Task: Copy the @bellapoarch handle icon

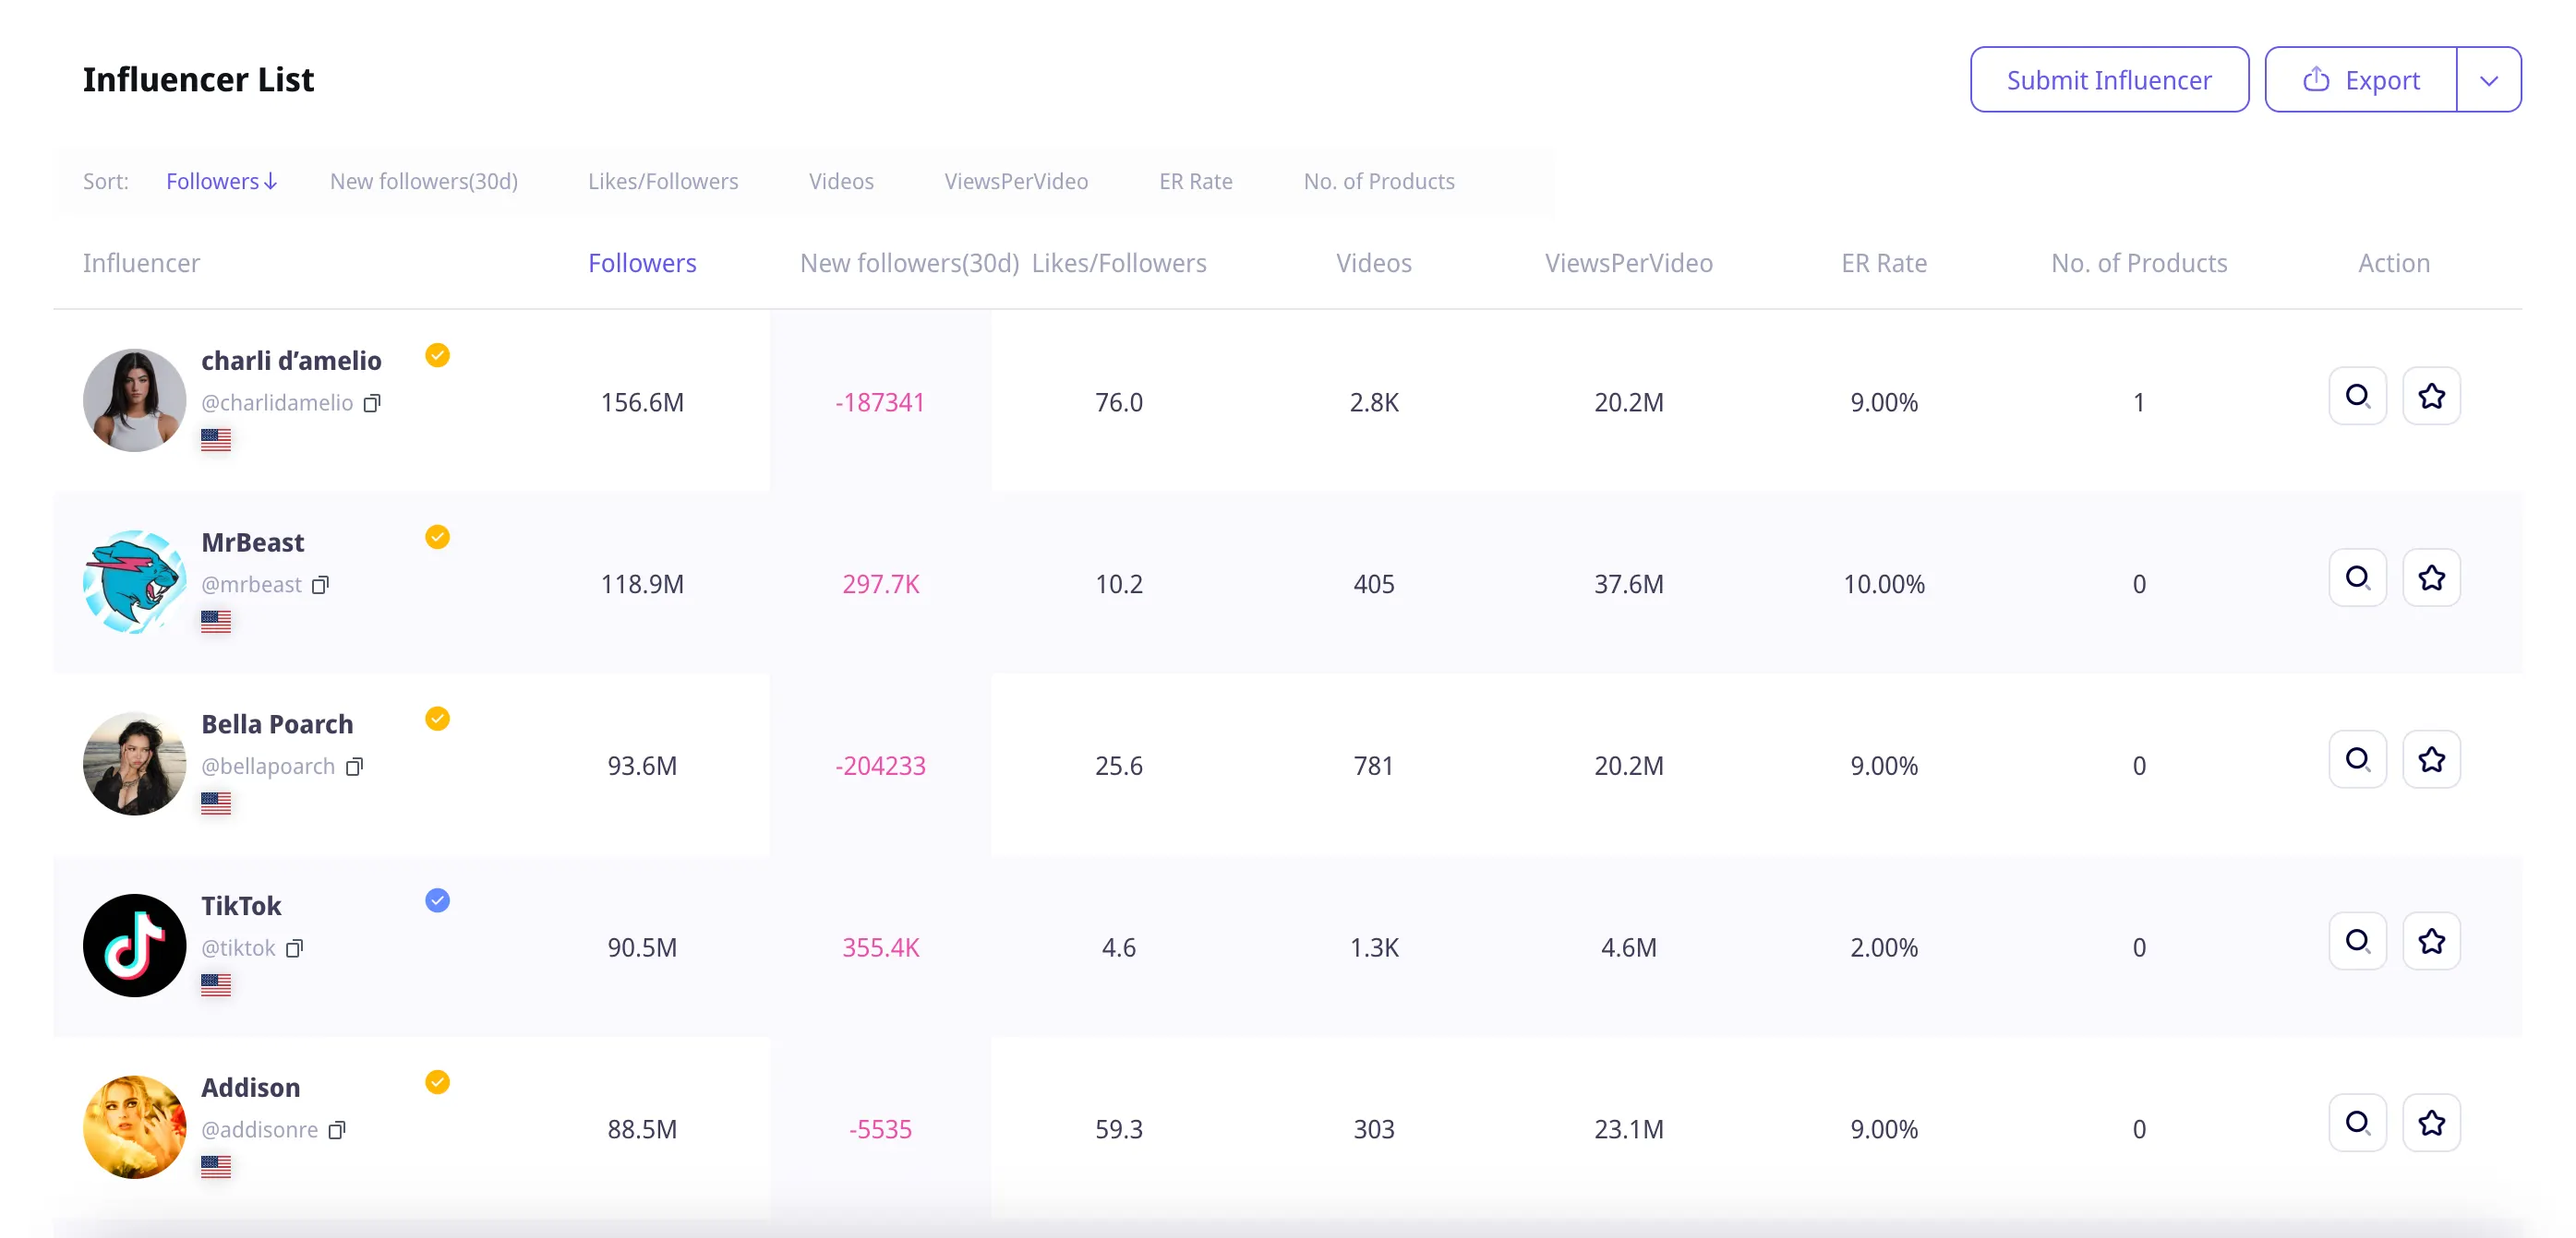Action: coord(354,768)
